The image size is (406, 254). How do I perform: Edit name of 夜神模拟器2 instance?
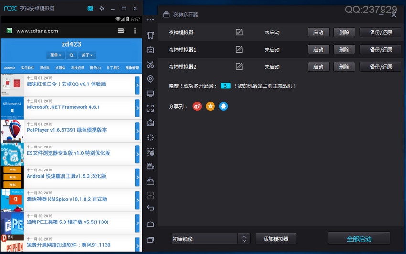pos(239,67)
